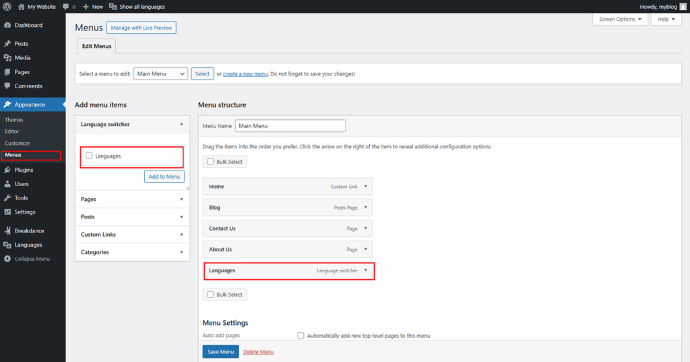Open the comments bubble icon in admin bar
Image resolution: width=690 pixels, height=362 pixels.
tap(65, 7)
